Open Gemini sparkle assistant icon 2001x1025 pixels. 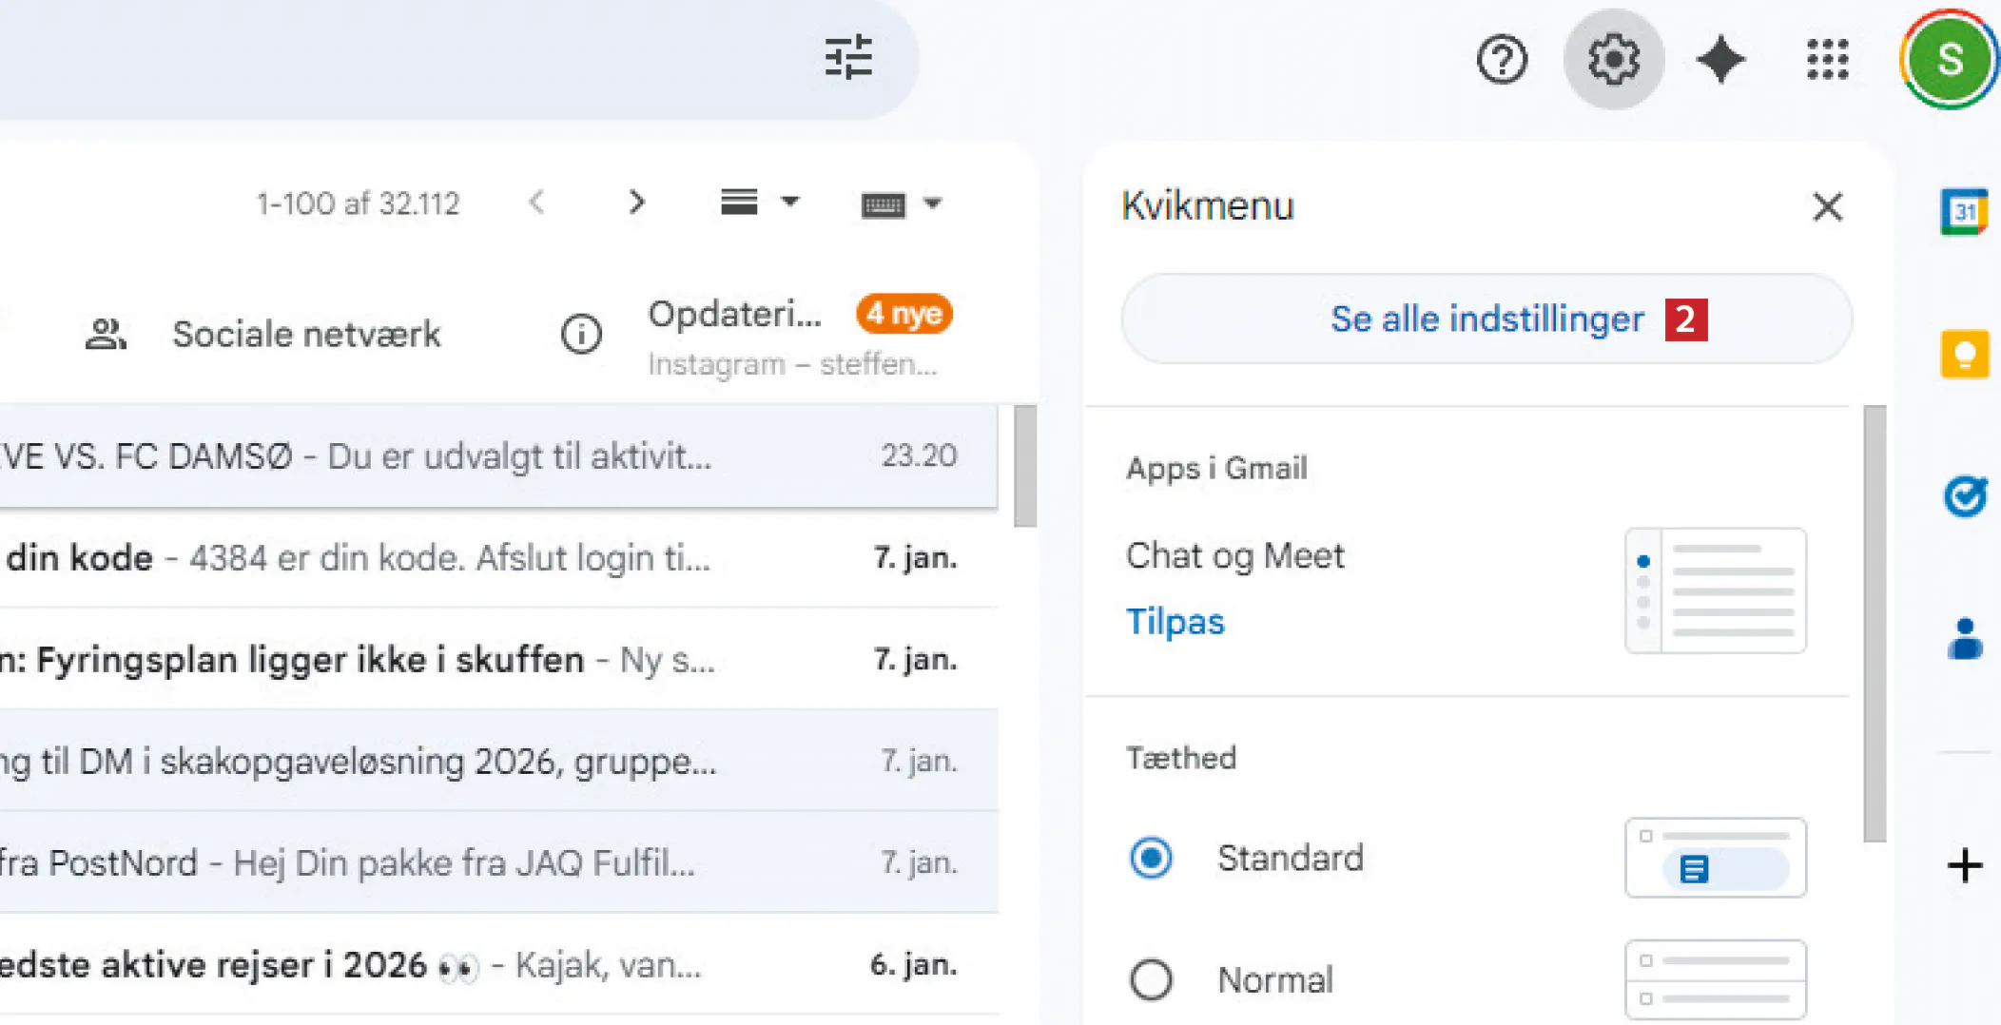(1720, 60)
